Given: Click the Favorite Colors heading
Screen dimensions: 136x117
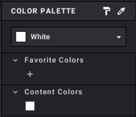Looking at the screenshot, I should click(x=54, y=60).
